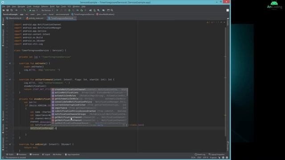Click the Sync/reload toolbar icon
285x160 pixels.
[12, 10]
